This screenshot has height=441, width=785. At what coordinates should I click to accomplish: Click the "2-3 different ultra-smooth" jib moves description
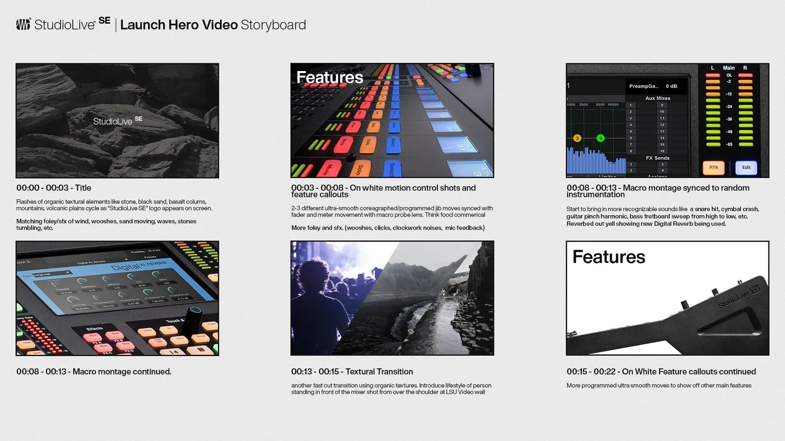392,211
